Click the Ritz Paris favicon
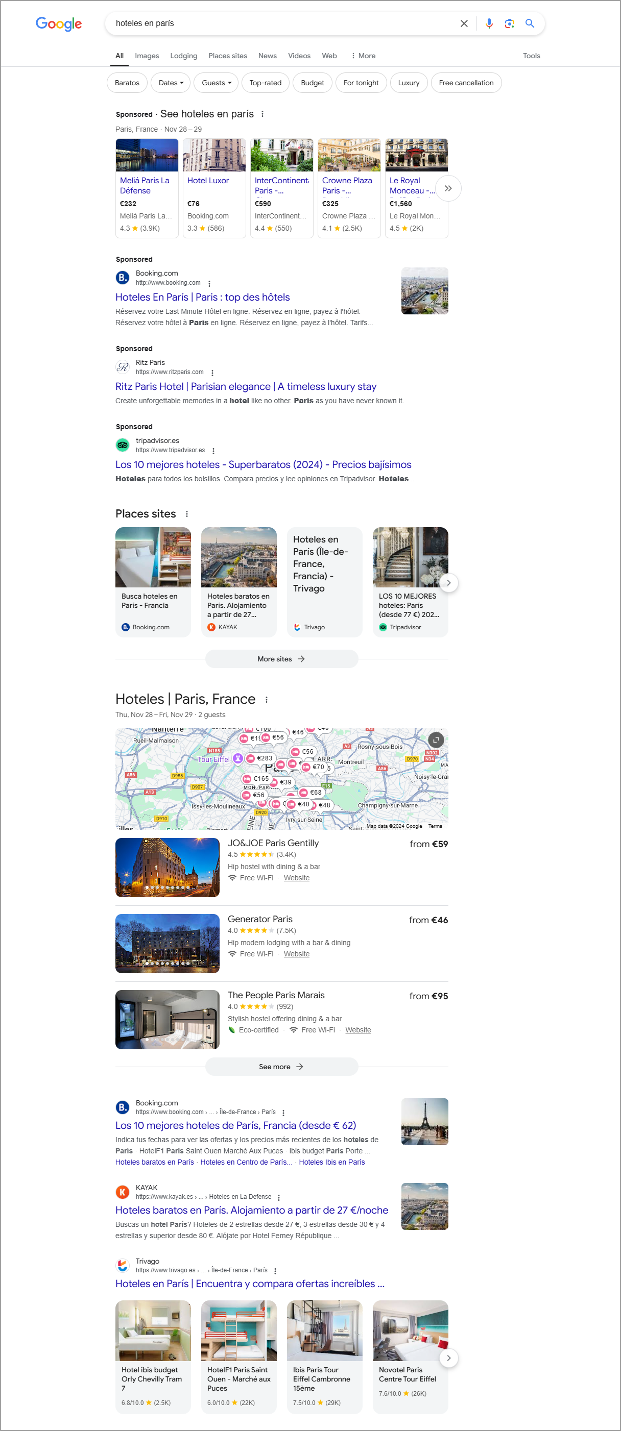This screenshot has width=621, height=1431. (122, 366)
